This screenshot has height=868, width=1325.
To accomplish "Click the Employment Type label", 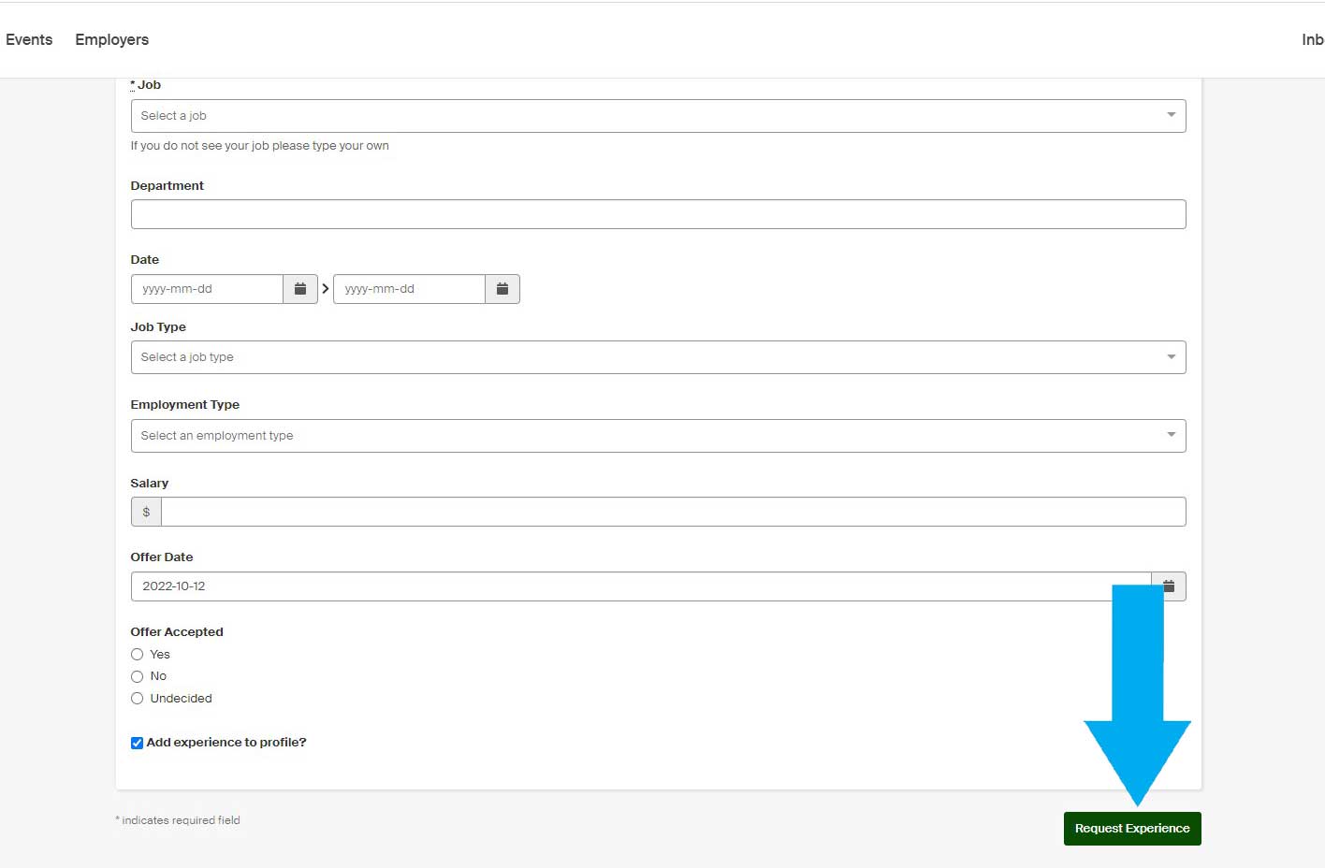I will tap(184, 405).
